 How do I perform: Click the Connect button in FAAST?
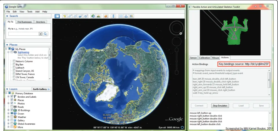(x=199, y=105)
